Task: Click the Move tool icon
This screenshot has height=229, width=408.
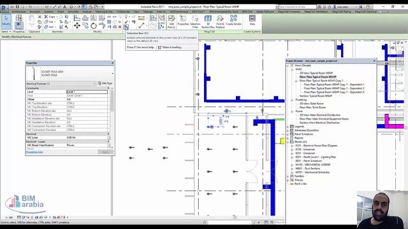Action: pos(77,25)
